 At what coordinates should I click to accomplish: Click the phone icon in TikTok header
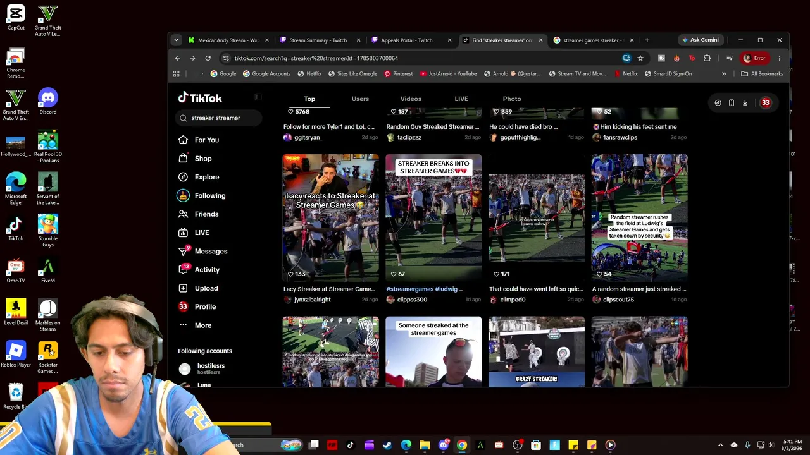pos(731,102)
